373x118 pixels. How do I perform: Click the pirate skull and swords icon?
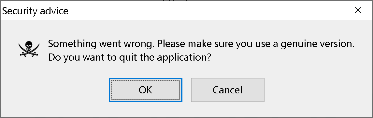click(x=29, y=49)
